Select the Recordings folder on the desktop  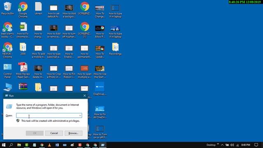click(115, 49)
